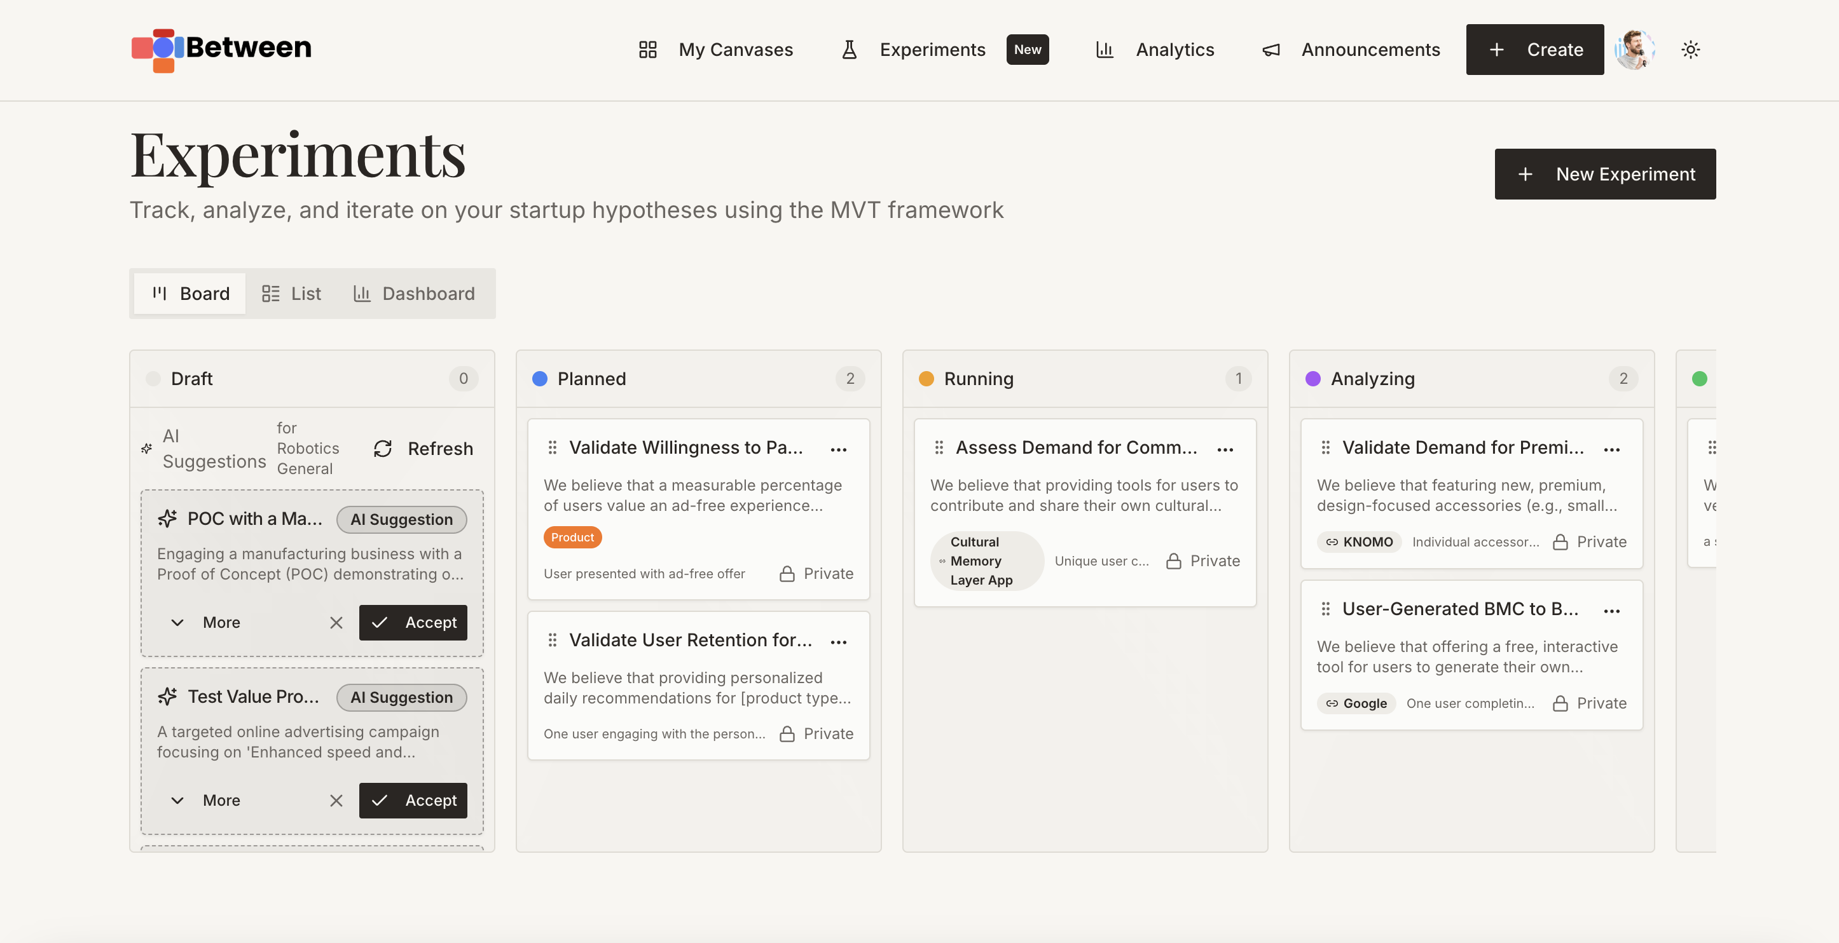This screenshot has height=943, width=1839.
Task: Switch to the List view
Action: (291, 294)
